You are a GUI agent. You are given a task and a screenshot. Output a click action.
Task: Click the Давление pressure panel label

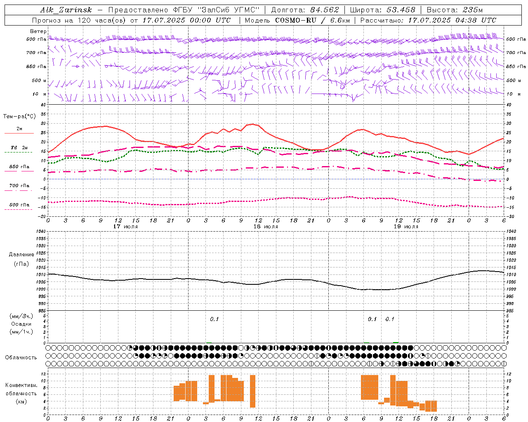(21, 255)
